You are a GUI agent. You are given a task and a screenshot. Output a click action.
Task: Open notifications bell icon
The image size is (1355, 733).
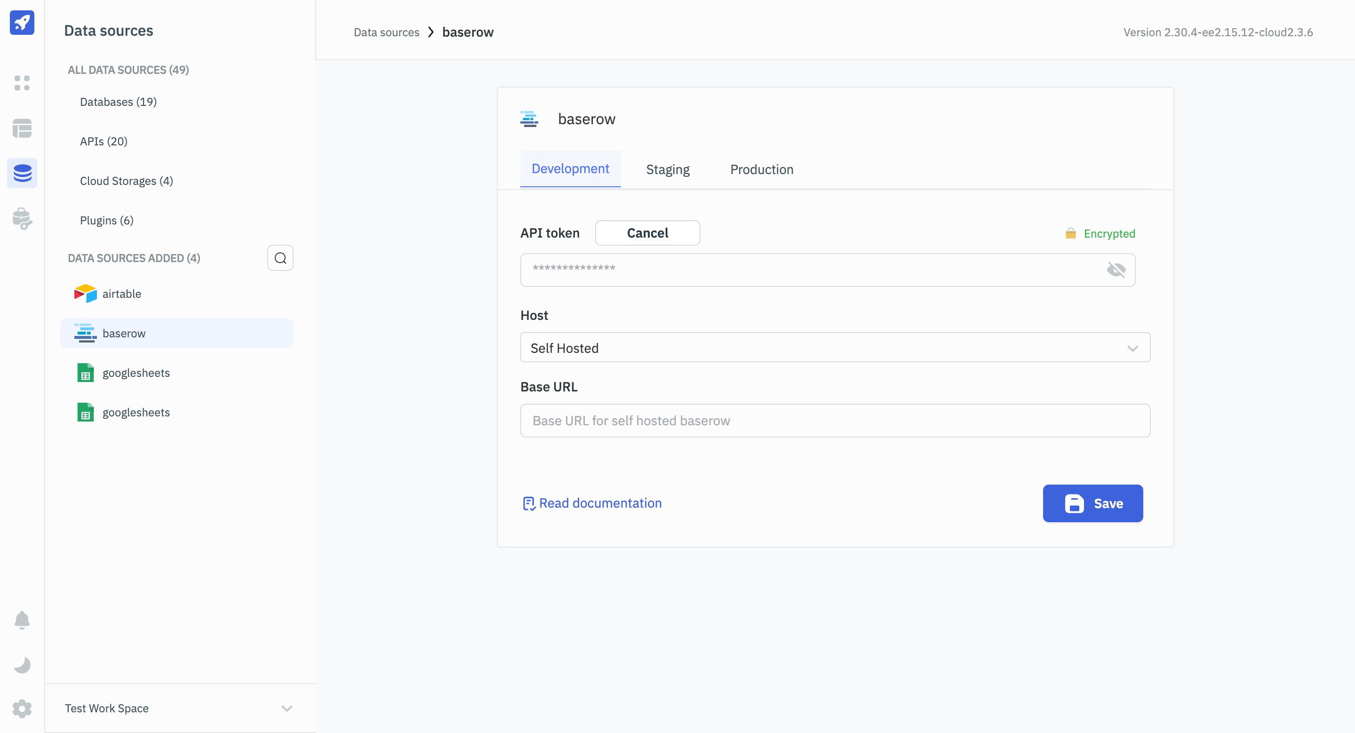pos(22,620)
